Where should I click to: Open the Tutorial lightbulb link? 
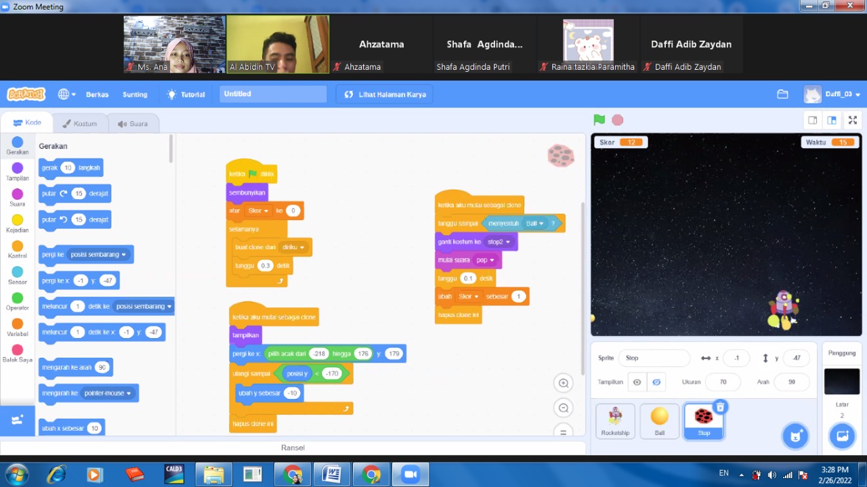[186, 94]
